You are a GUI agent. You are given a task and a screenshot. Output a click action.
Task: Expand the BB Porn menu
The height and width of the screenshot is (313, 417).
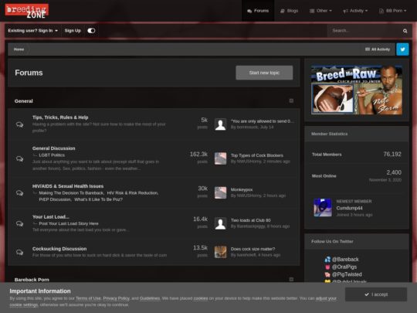(x=392, y=11)
